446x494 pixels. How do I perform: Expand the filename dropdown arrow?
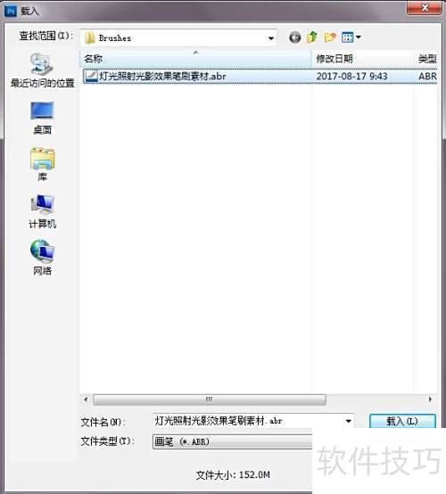[348, 421]
